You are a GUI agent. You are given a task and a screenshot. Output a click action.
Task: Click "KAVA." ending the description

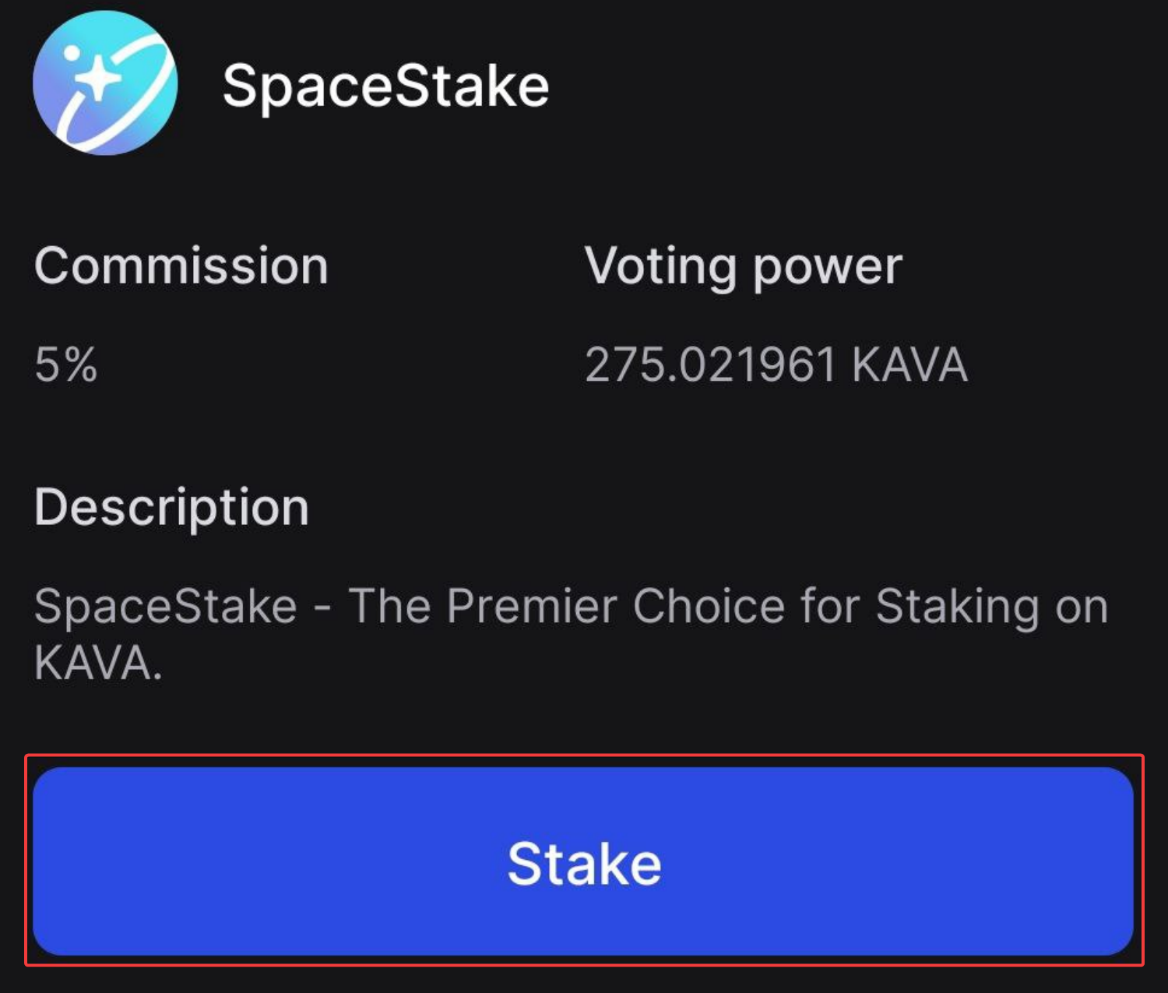98,664
